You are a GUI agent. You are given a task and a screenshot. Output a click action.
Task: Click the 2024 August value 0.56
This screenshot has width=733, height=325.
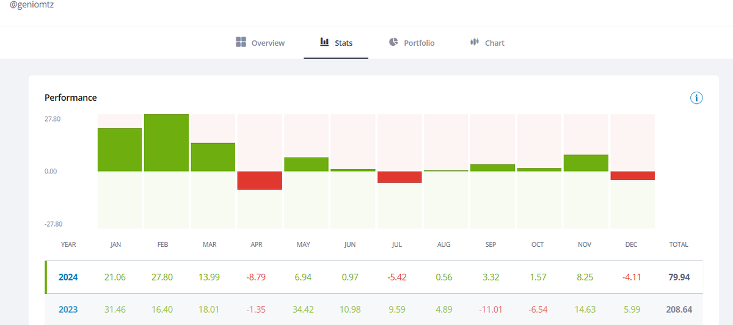pos(444,277)
